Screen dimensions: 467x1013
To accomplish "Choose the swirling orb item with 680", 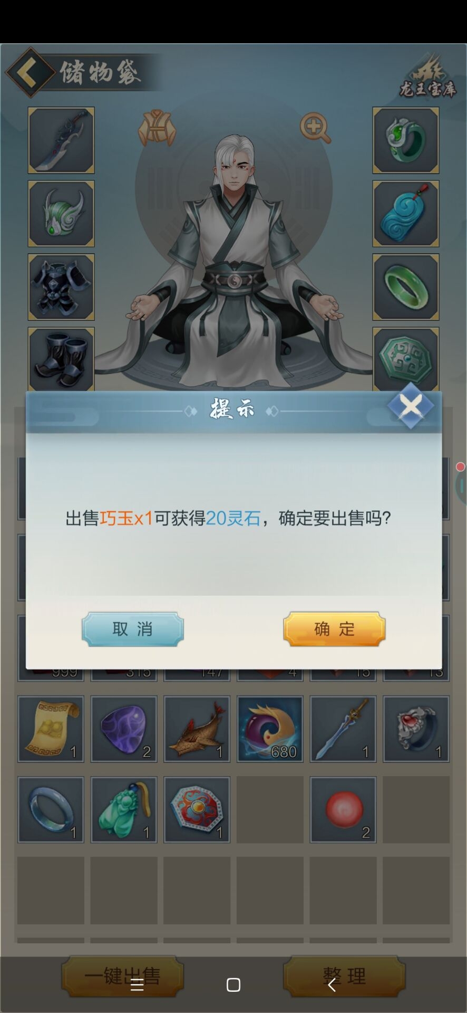I will tap(270, 729).
